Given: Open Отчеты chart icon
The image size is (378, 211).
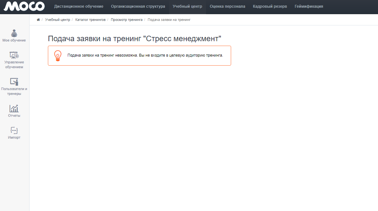Looking at the screenshot, I should pyautogui.click(x=14, y=108).
